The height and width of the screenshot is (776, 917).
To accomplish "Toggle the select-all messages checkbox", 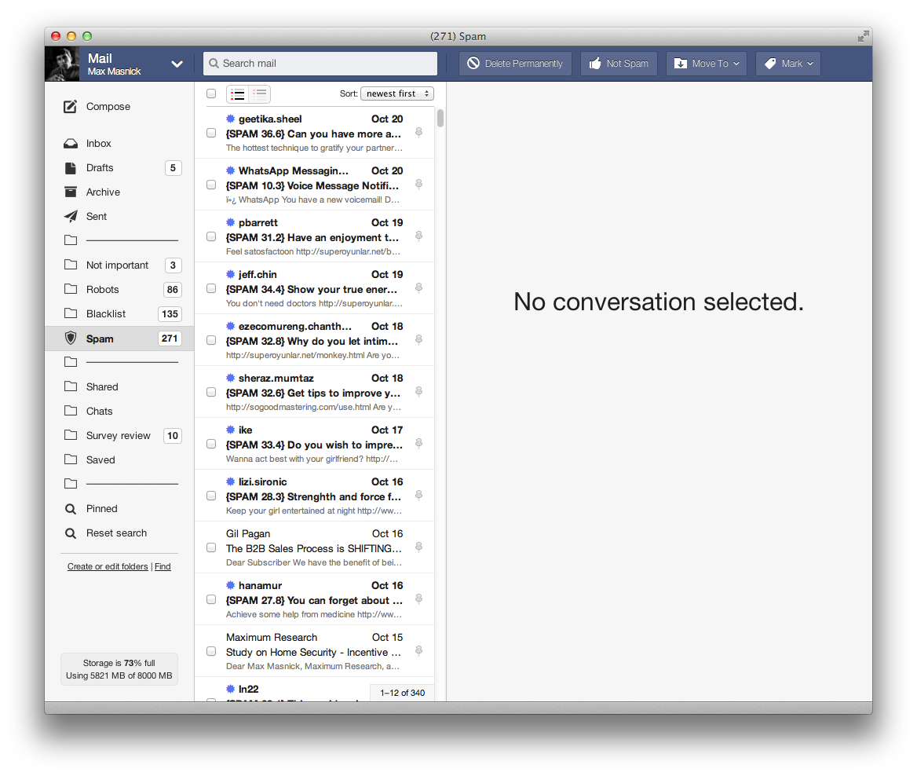I will [x=211, y=94].
